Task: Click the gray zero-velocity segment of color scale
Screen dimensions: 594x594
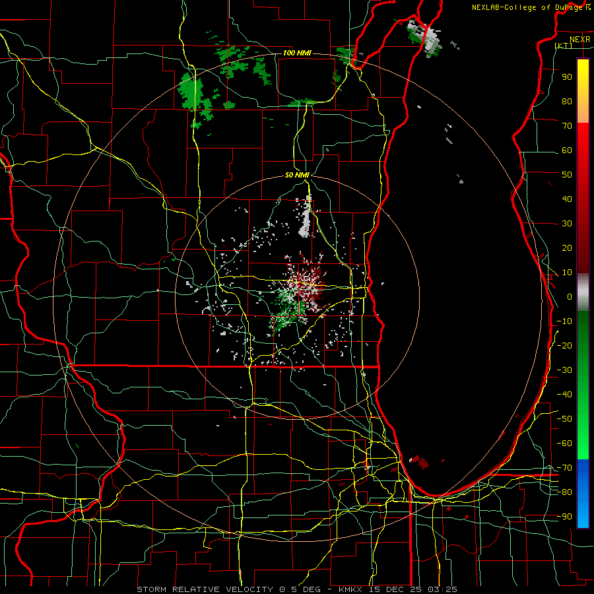Action: (583, 292)
